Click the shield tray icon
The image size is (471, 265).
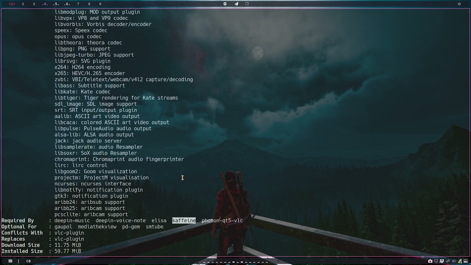tap(436, 261)
